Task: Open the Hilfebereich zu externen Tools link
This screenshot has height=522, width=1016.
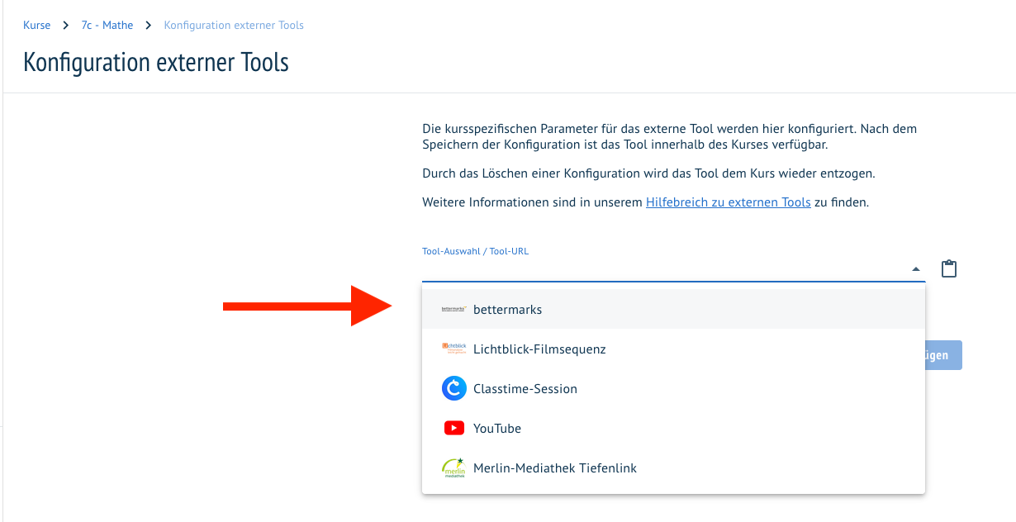Action: click(728, 202)
